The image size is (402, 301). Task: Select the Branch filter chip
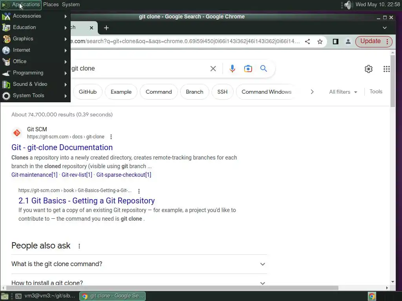point(195,92)
